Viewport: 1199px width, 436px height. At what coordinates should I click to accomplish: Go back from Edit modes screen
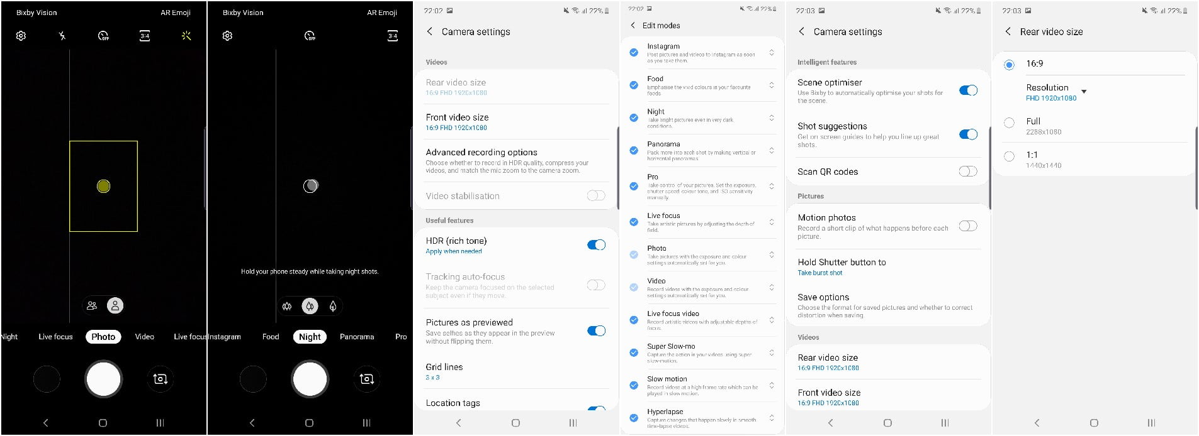[x=633, y=26]
